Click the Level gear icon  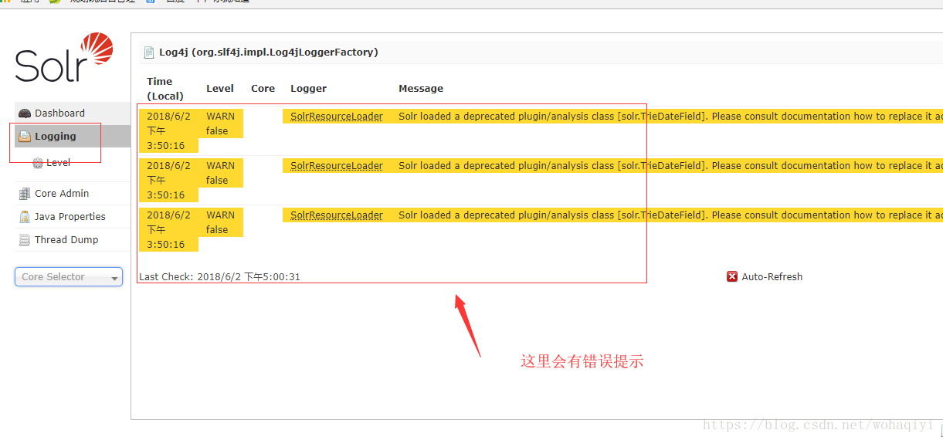[x=38, y=163]
